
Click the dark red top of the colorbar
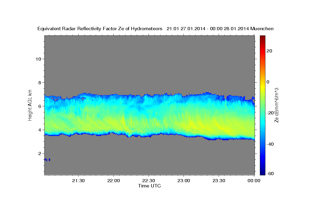[263, 37]
